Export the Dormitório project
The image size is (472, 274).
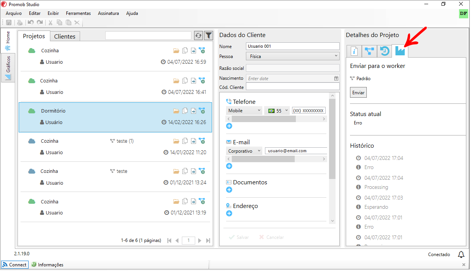click(193, 111)
